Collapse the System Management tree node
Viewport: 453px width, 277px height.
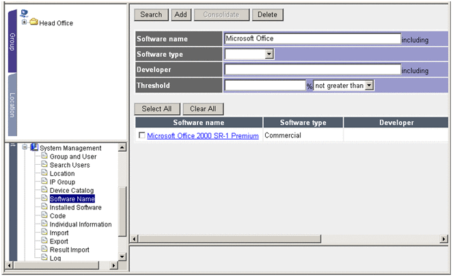[25, 147]
